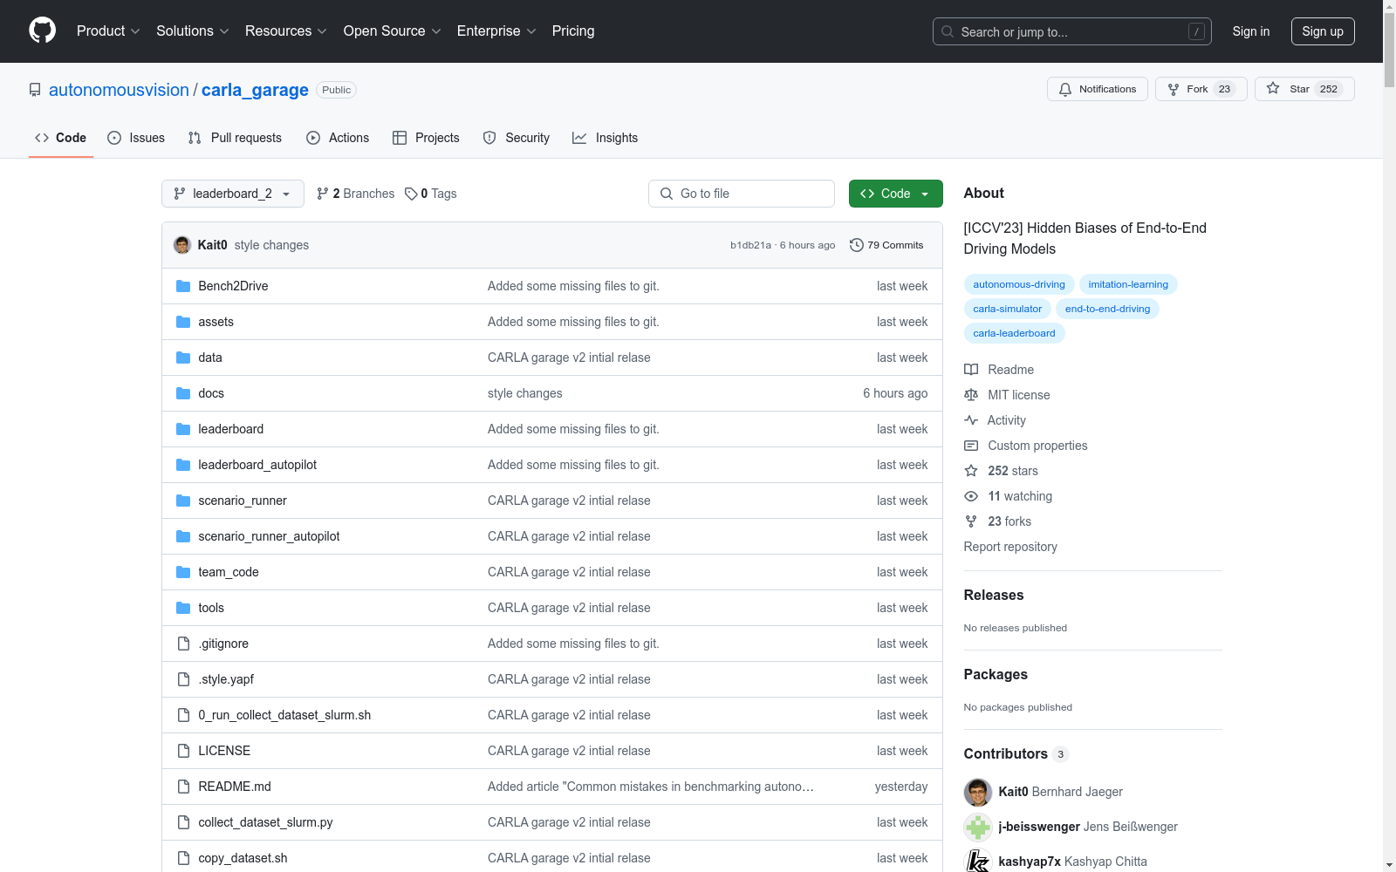Open the collect_dataset_slurm.py file
Screen dimensions: 1396x872
[x=265, y=822]
